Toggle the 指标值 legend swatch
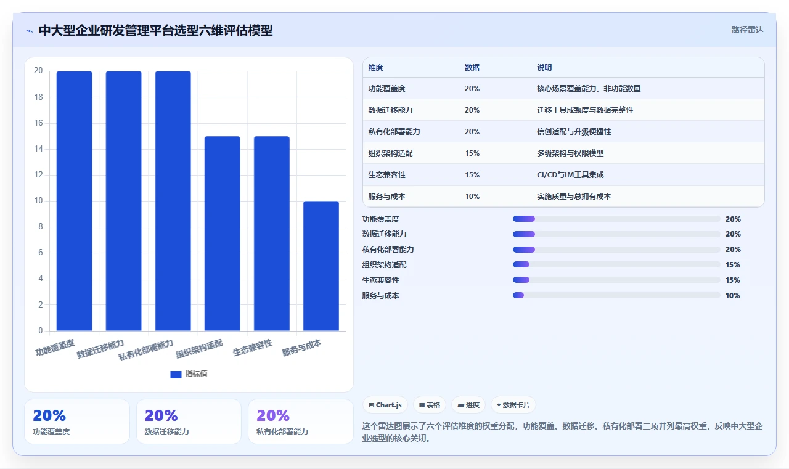Image resolution: width=789 pixels, height=469 pixels. tap(176, 374)
